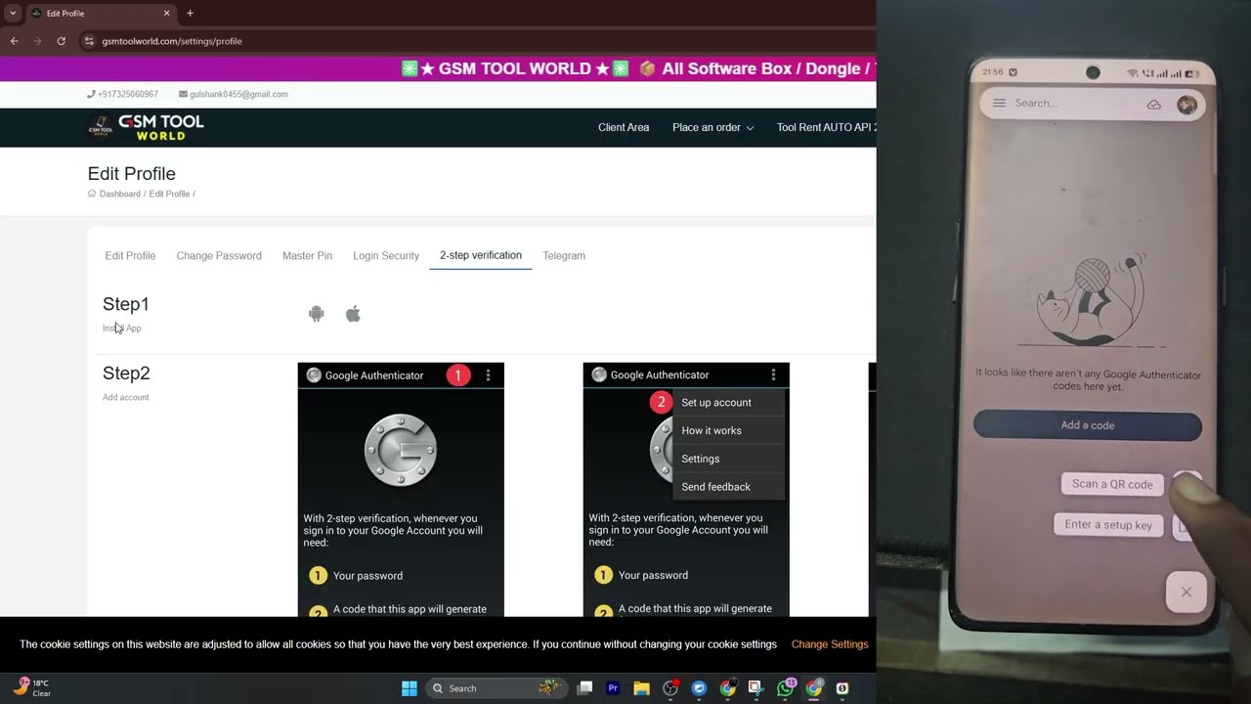The image size is (1251, 704).
Task: Open the weather widget showing 18°C
Action: (31, 687)
